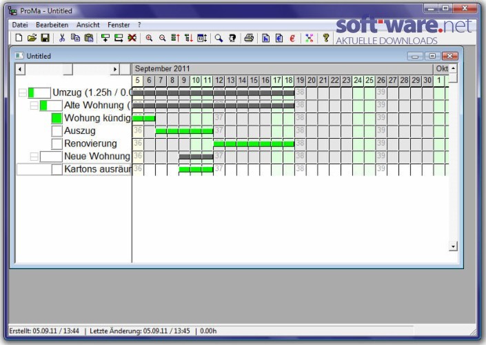Click down arrow of Gantt vertical scrollbar
486x345 pixels.
coord(453,246)
